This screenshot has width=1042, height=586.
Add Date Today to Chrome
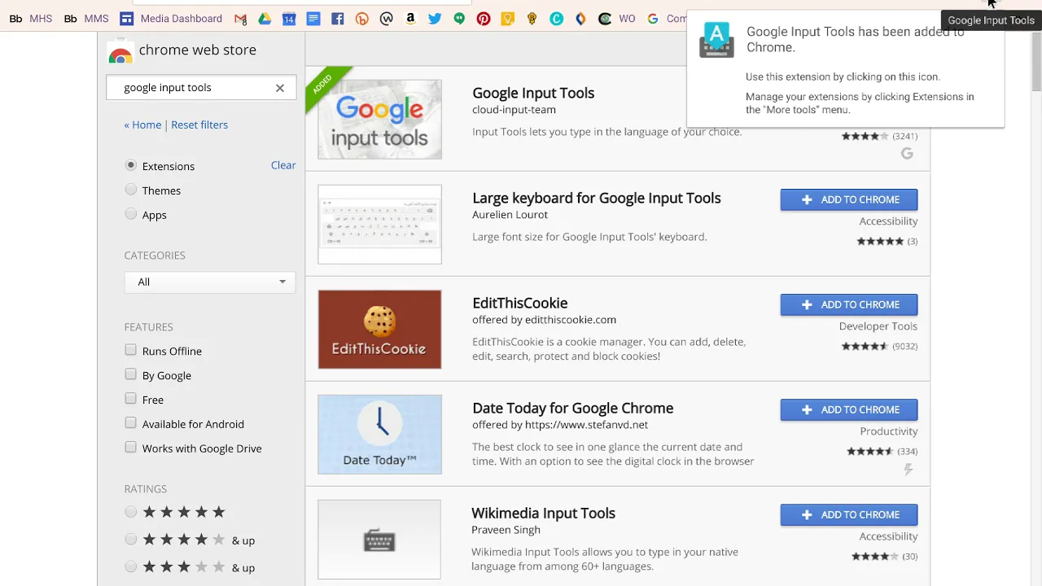coord(849,409)
